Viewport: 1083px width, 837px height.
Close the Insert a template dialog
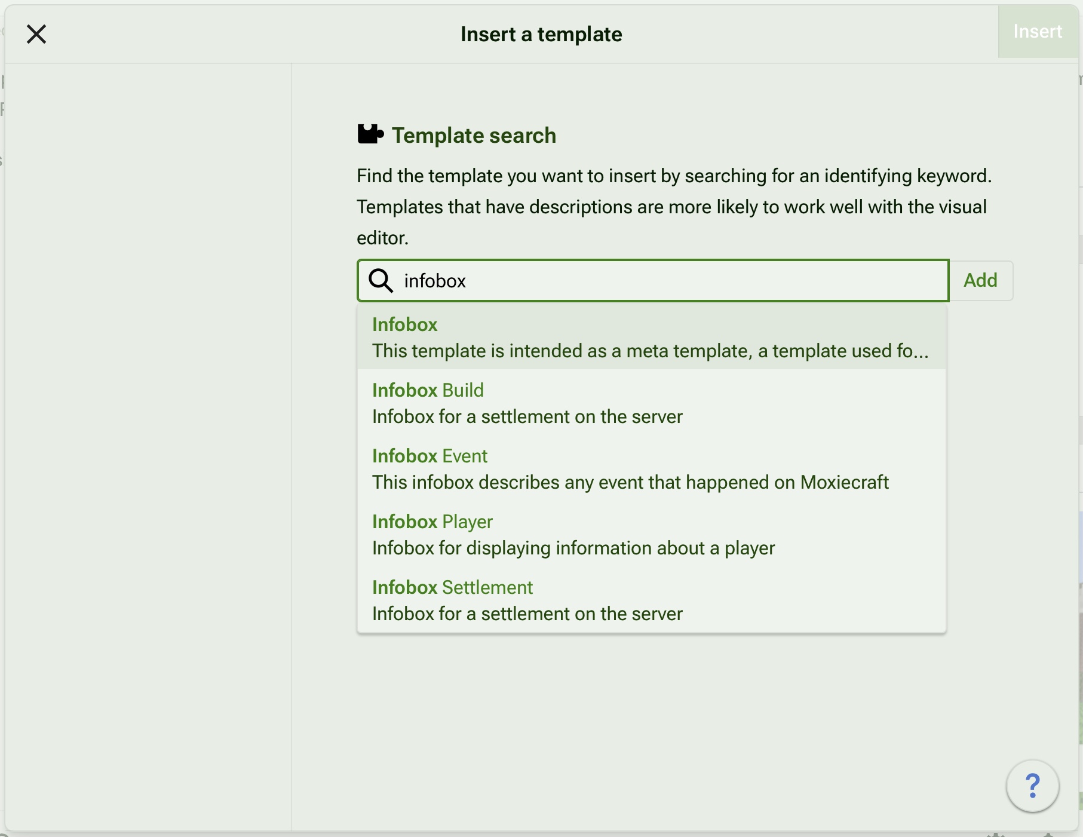coord(36,34)
